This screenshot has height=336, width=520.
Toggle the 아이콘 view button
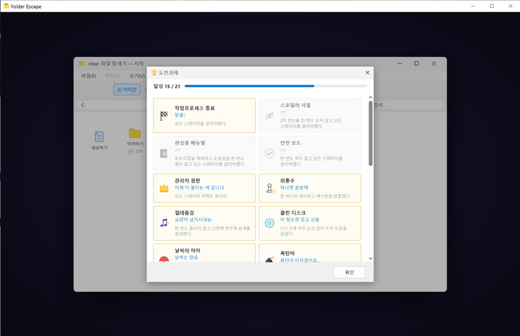tap(127, 89)
